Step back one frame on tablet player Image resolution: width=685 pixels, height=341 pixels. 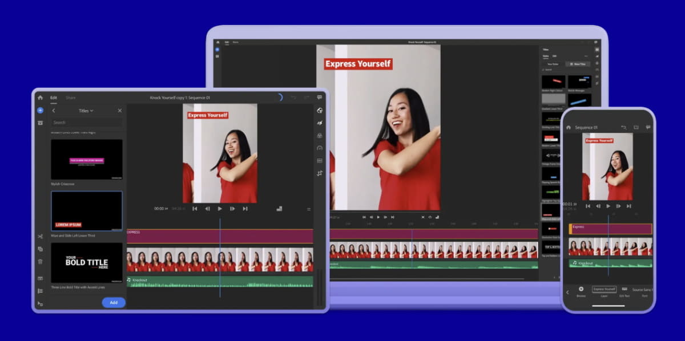point(207,209)
